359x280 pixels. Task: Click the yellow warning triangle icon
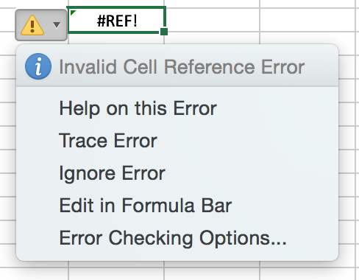point(32,25)
